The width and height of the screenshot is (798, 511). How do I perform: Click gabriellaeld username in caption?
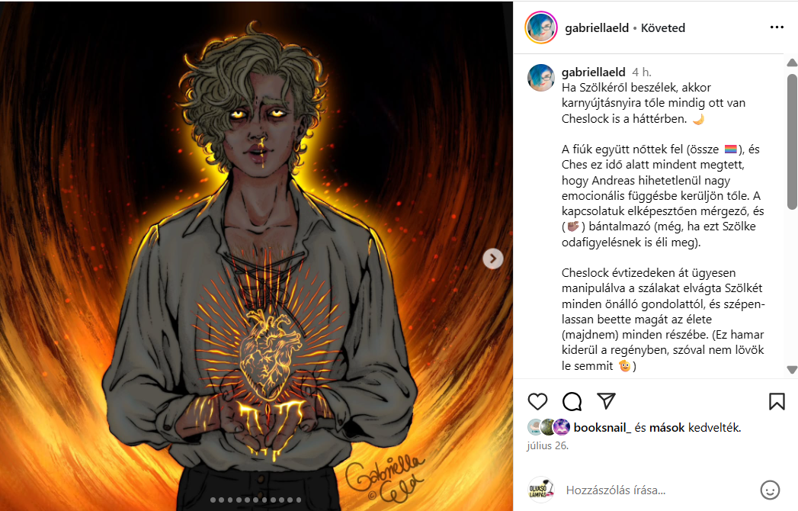click(594, 72)
